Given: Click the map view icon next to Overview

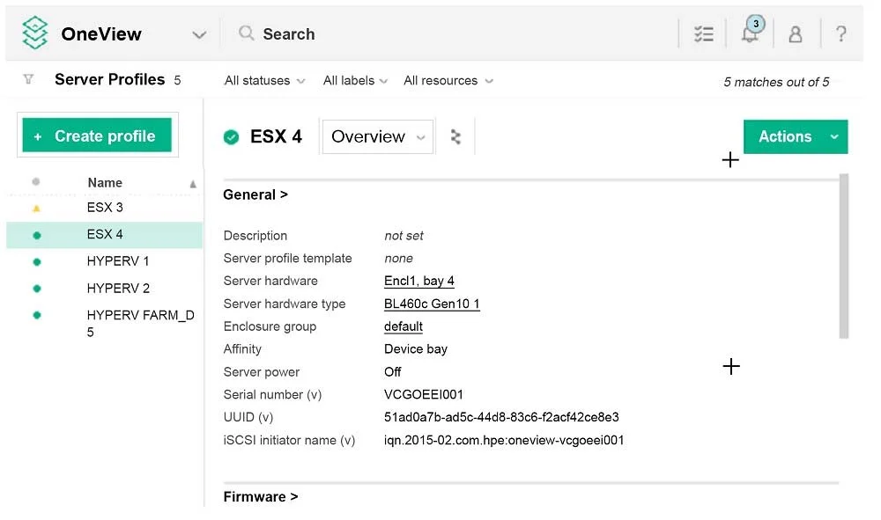Looking at the screenshot, I should [455, 137].
